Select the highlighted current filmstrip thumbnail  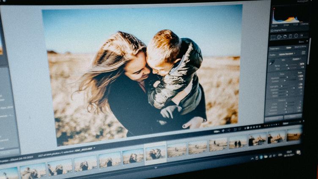pyautogui.click(x=155, y=154)
